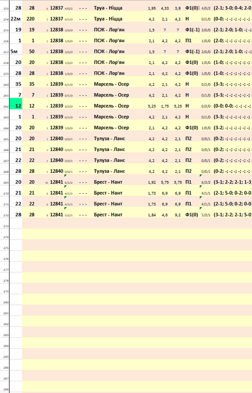Click ID cell 12838 in row 258
Viewport: 252px width, 393px height.
(x=56, y=62)
